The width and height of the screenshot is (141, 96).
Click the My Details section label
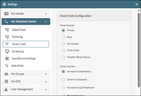(17, 14)
